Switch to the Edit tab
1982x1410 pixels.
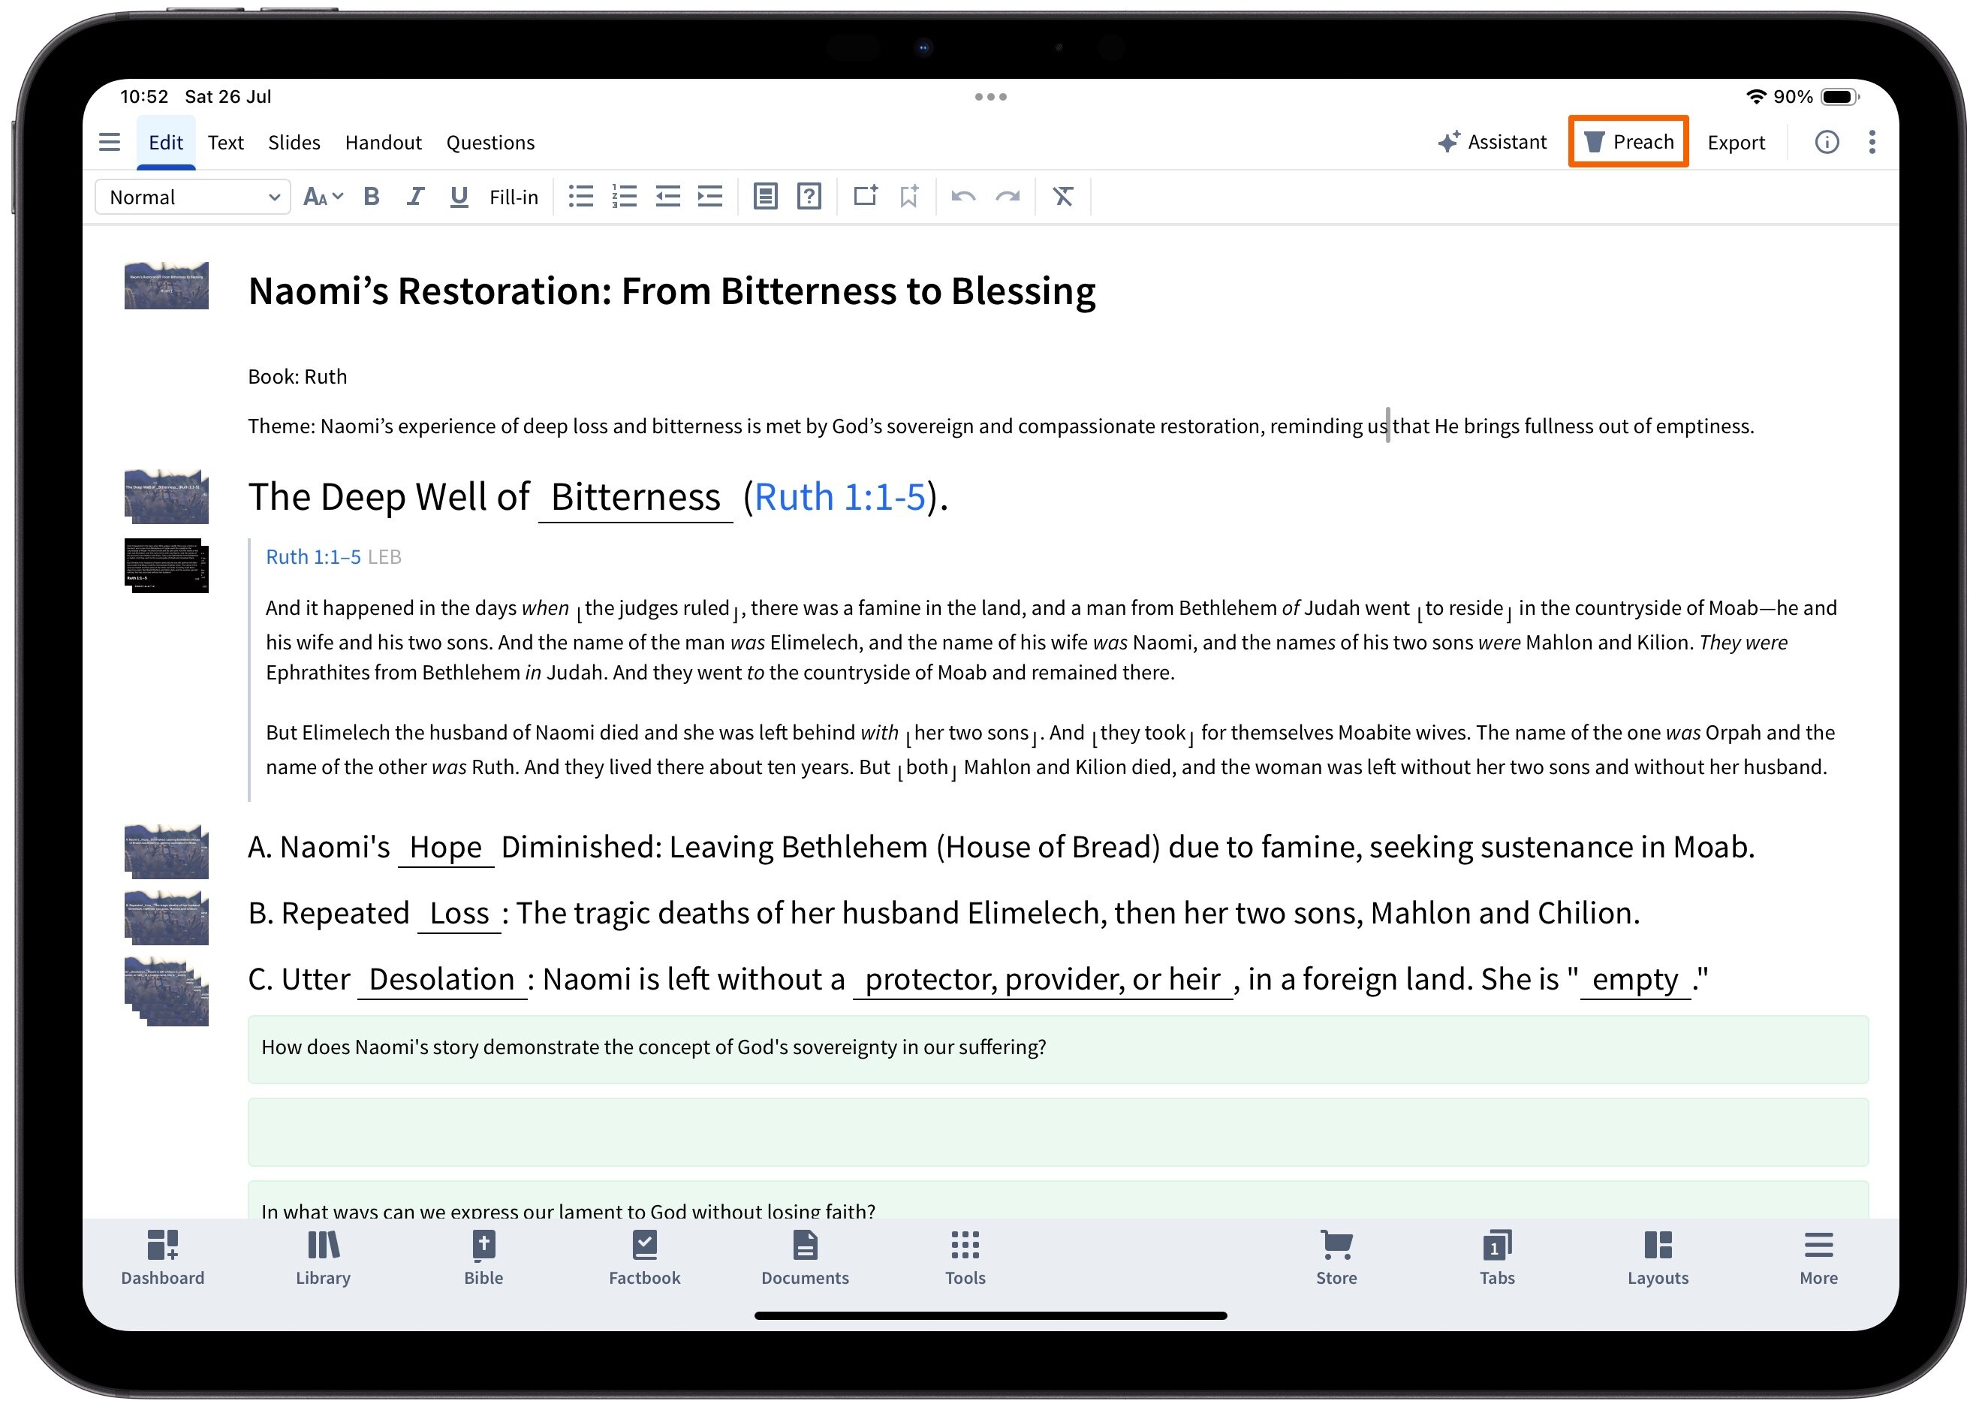pyautogui.click(x=165, y=143)
